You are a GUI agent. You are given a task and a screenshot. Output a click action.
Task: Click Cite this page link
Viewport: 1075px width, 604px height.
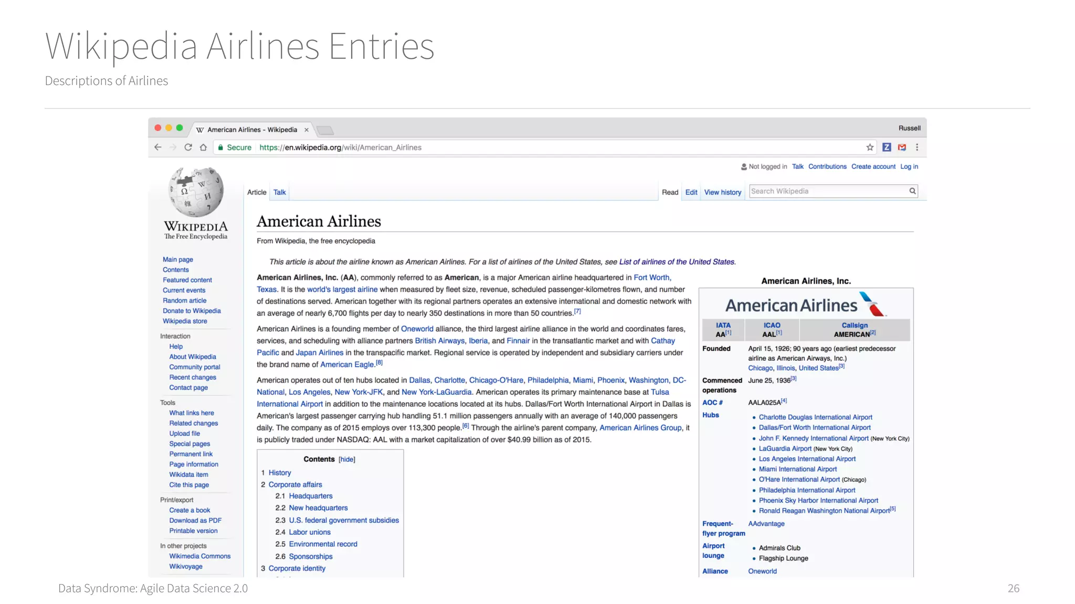pos(189,485)
